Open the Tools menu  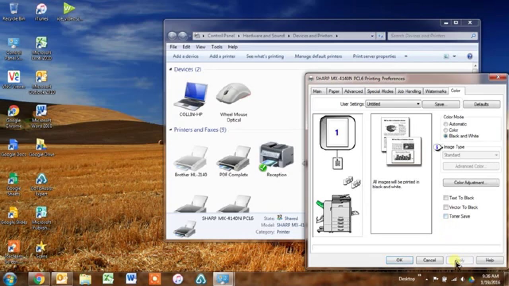[217, 47]
